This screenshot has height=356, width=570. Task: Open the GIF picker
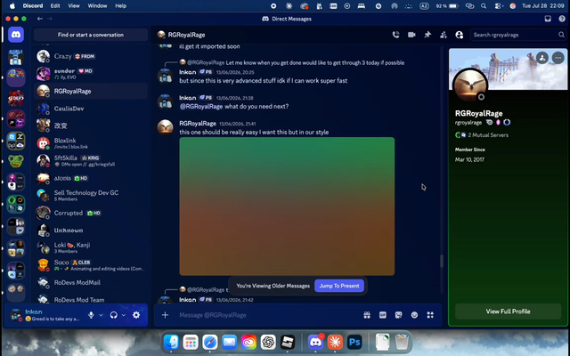[383, 315]
